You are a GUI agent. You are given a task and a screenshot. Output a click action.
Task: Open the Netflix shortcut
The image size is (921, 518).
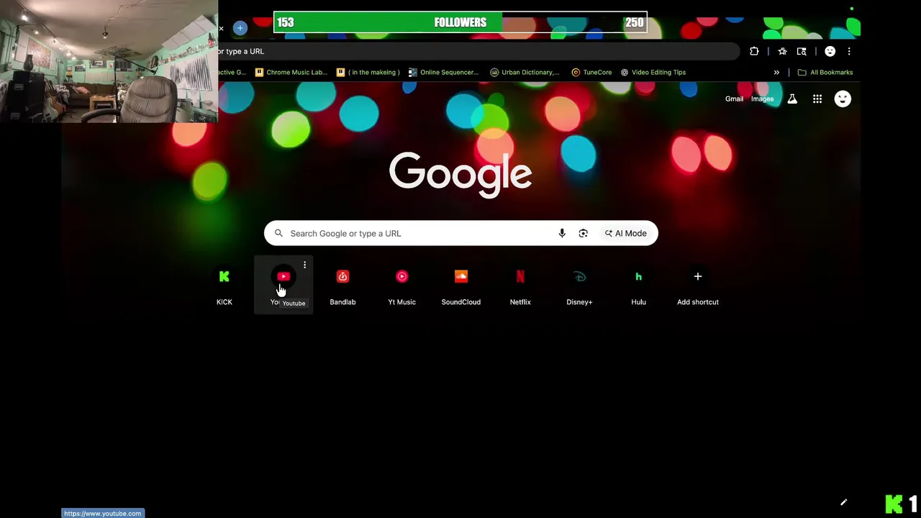520,285
